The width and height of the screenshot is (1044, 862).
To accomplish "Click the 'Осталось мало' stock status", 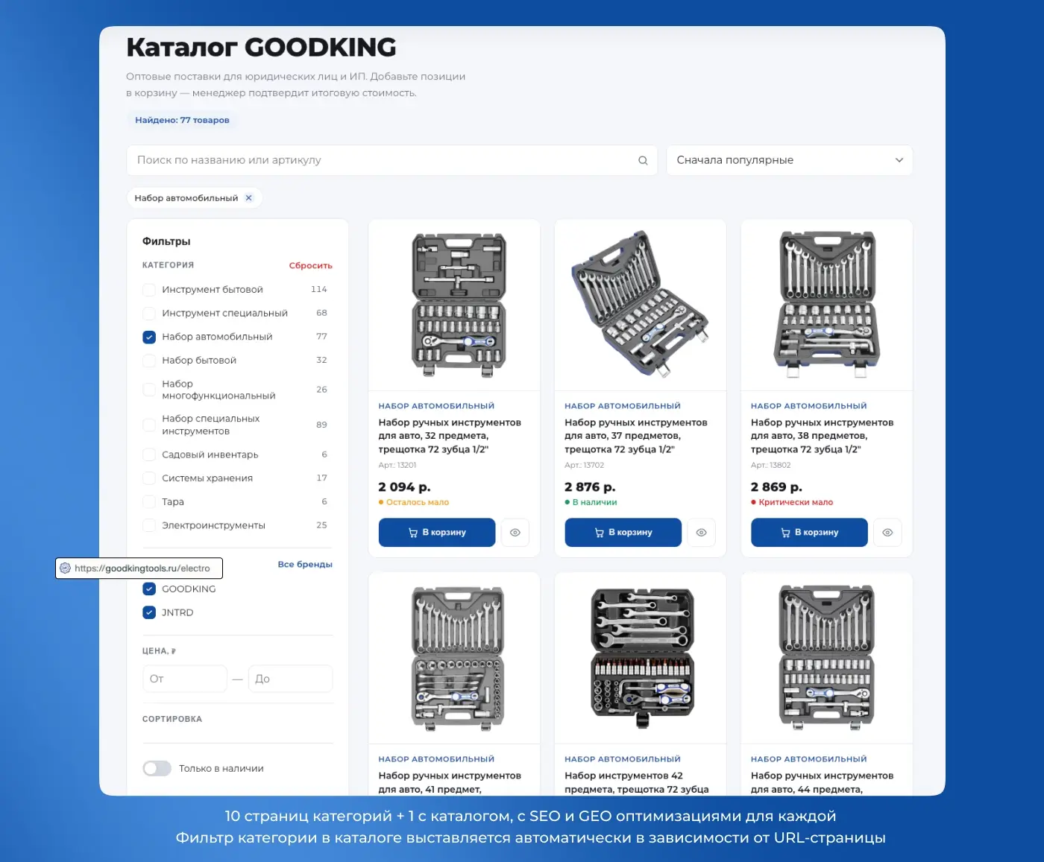I will pyautogui.click(x=414, y=502).
